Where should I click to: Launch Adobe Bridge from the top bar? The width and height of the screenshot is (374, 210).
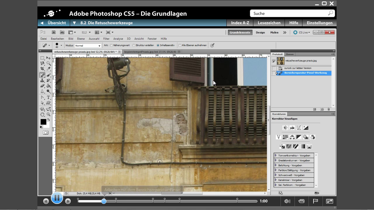tap(53, 32)
